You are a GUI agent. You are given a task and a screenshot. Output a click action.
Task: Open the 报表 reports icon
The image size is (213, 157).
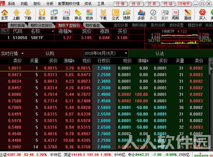pyautogui.click(x=54, y=14)
